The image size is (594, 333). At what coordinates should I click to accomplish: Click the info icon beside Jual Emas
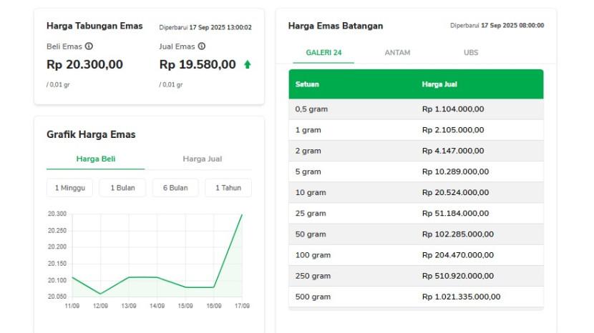point(202,46)
